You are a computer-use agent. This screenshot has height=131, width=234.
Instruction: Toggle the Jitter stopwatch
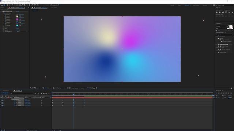click(x=4, y=28)
